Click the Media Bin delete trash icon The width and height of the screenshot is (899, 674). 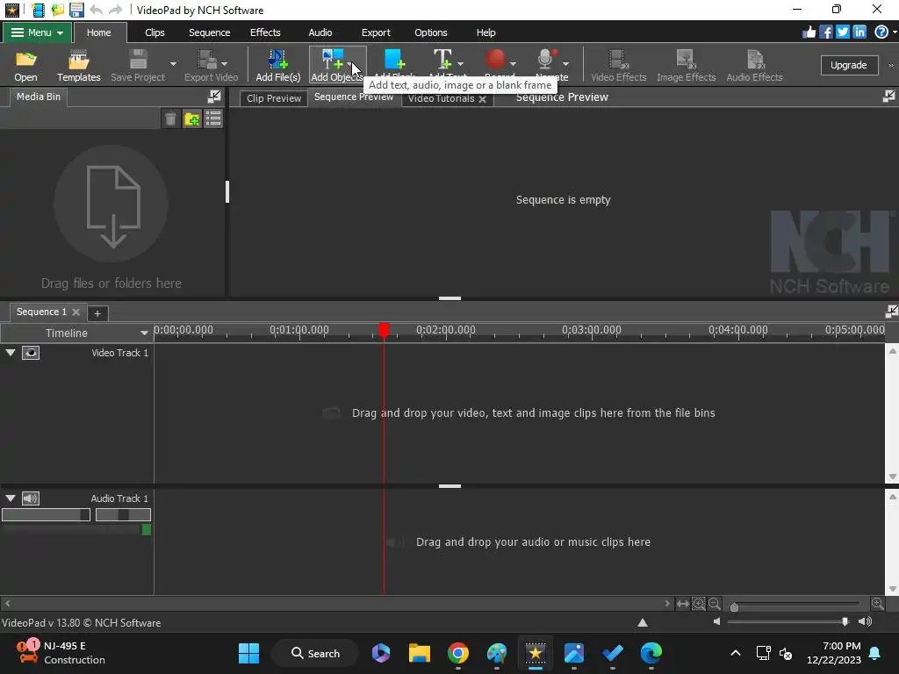coord(170,119)
